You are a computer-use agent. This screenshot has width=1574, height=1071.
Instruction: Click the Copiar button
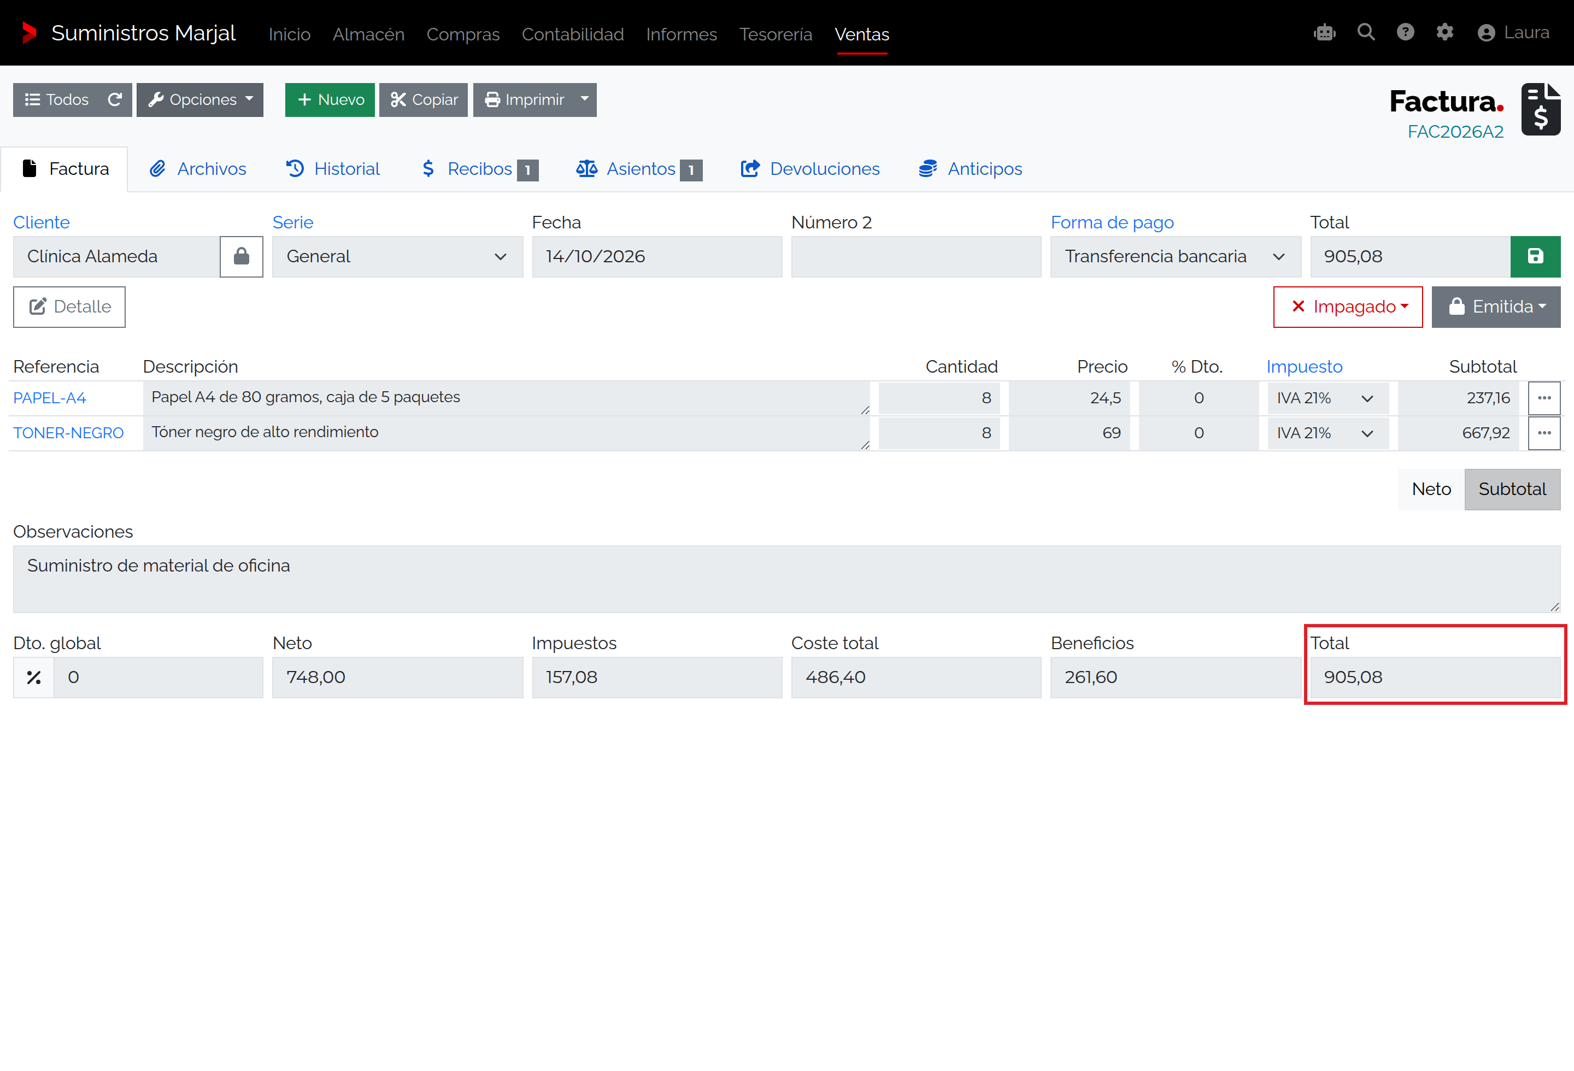[x=424, y=99]
